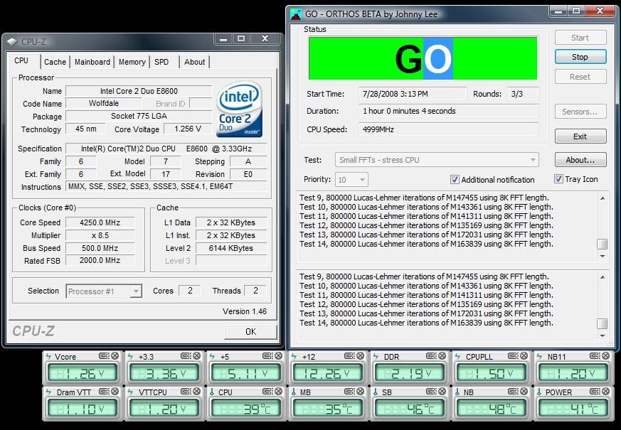Screen dimensions: 621x430
Task: Switch to the SPD tab
Action: point(161,62)
